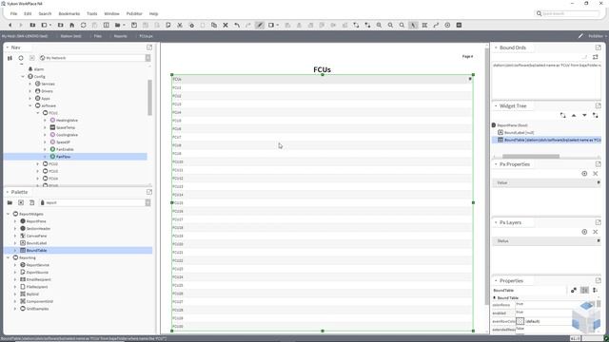Click the Reports breadcrumb in path bar
Image resolution: width=609 pixels, height=342 pixels.
click(x=121, y=36)
